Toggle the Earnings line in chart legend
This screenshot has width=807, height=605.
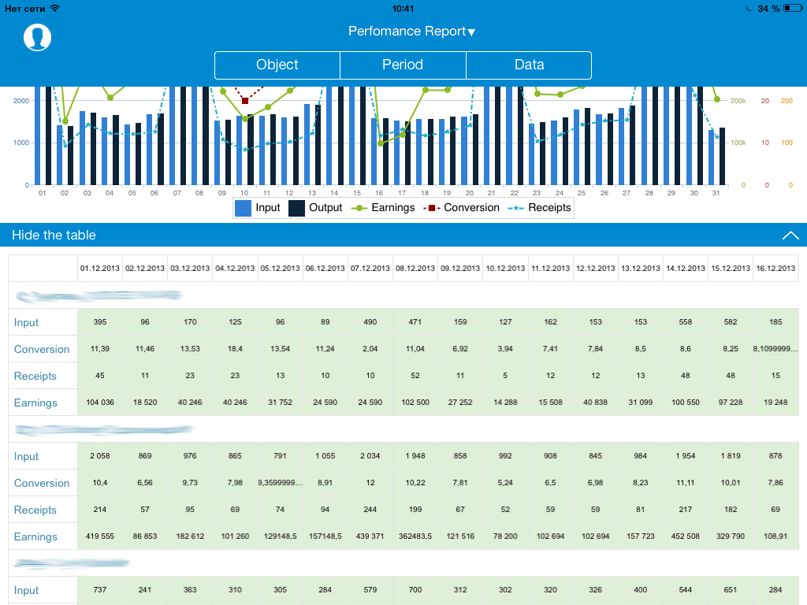point(383,208)
